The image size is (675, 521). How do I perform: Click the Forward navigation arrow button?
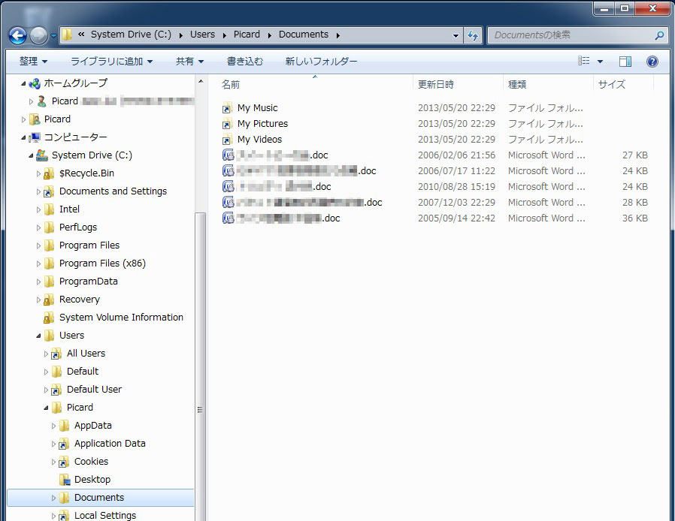click(38, 35)
